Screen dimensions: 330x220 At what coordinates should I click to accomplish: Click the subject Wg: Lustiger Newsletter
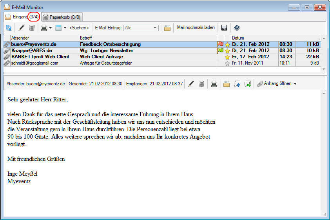(x=107, y=50)
